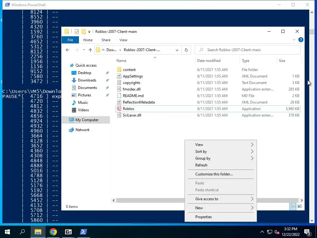The image size is (317, 238).
Task: Click the Properties checkmark icon in title bar
Action: 77,32
